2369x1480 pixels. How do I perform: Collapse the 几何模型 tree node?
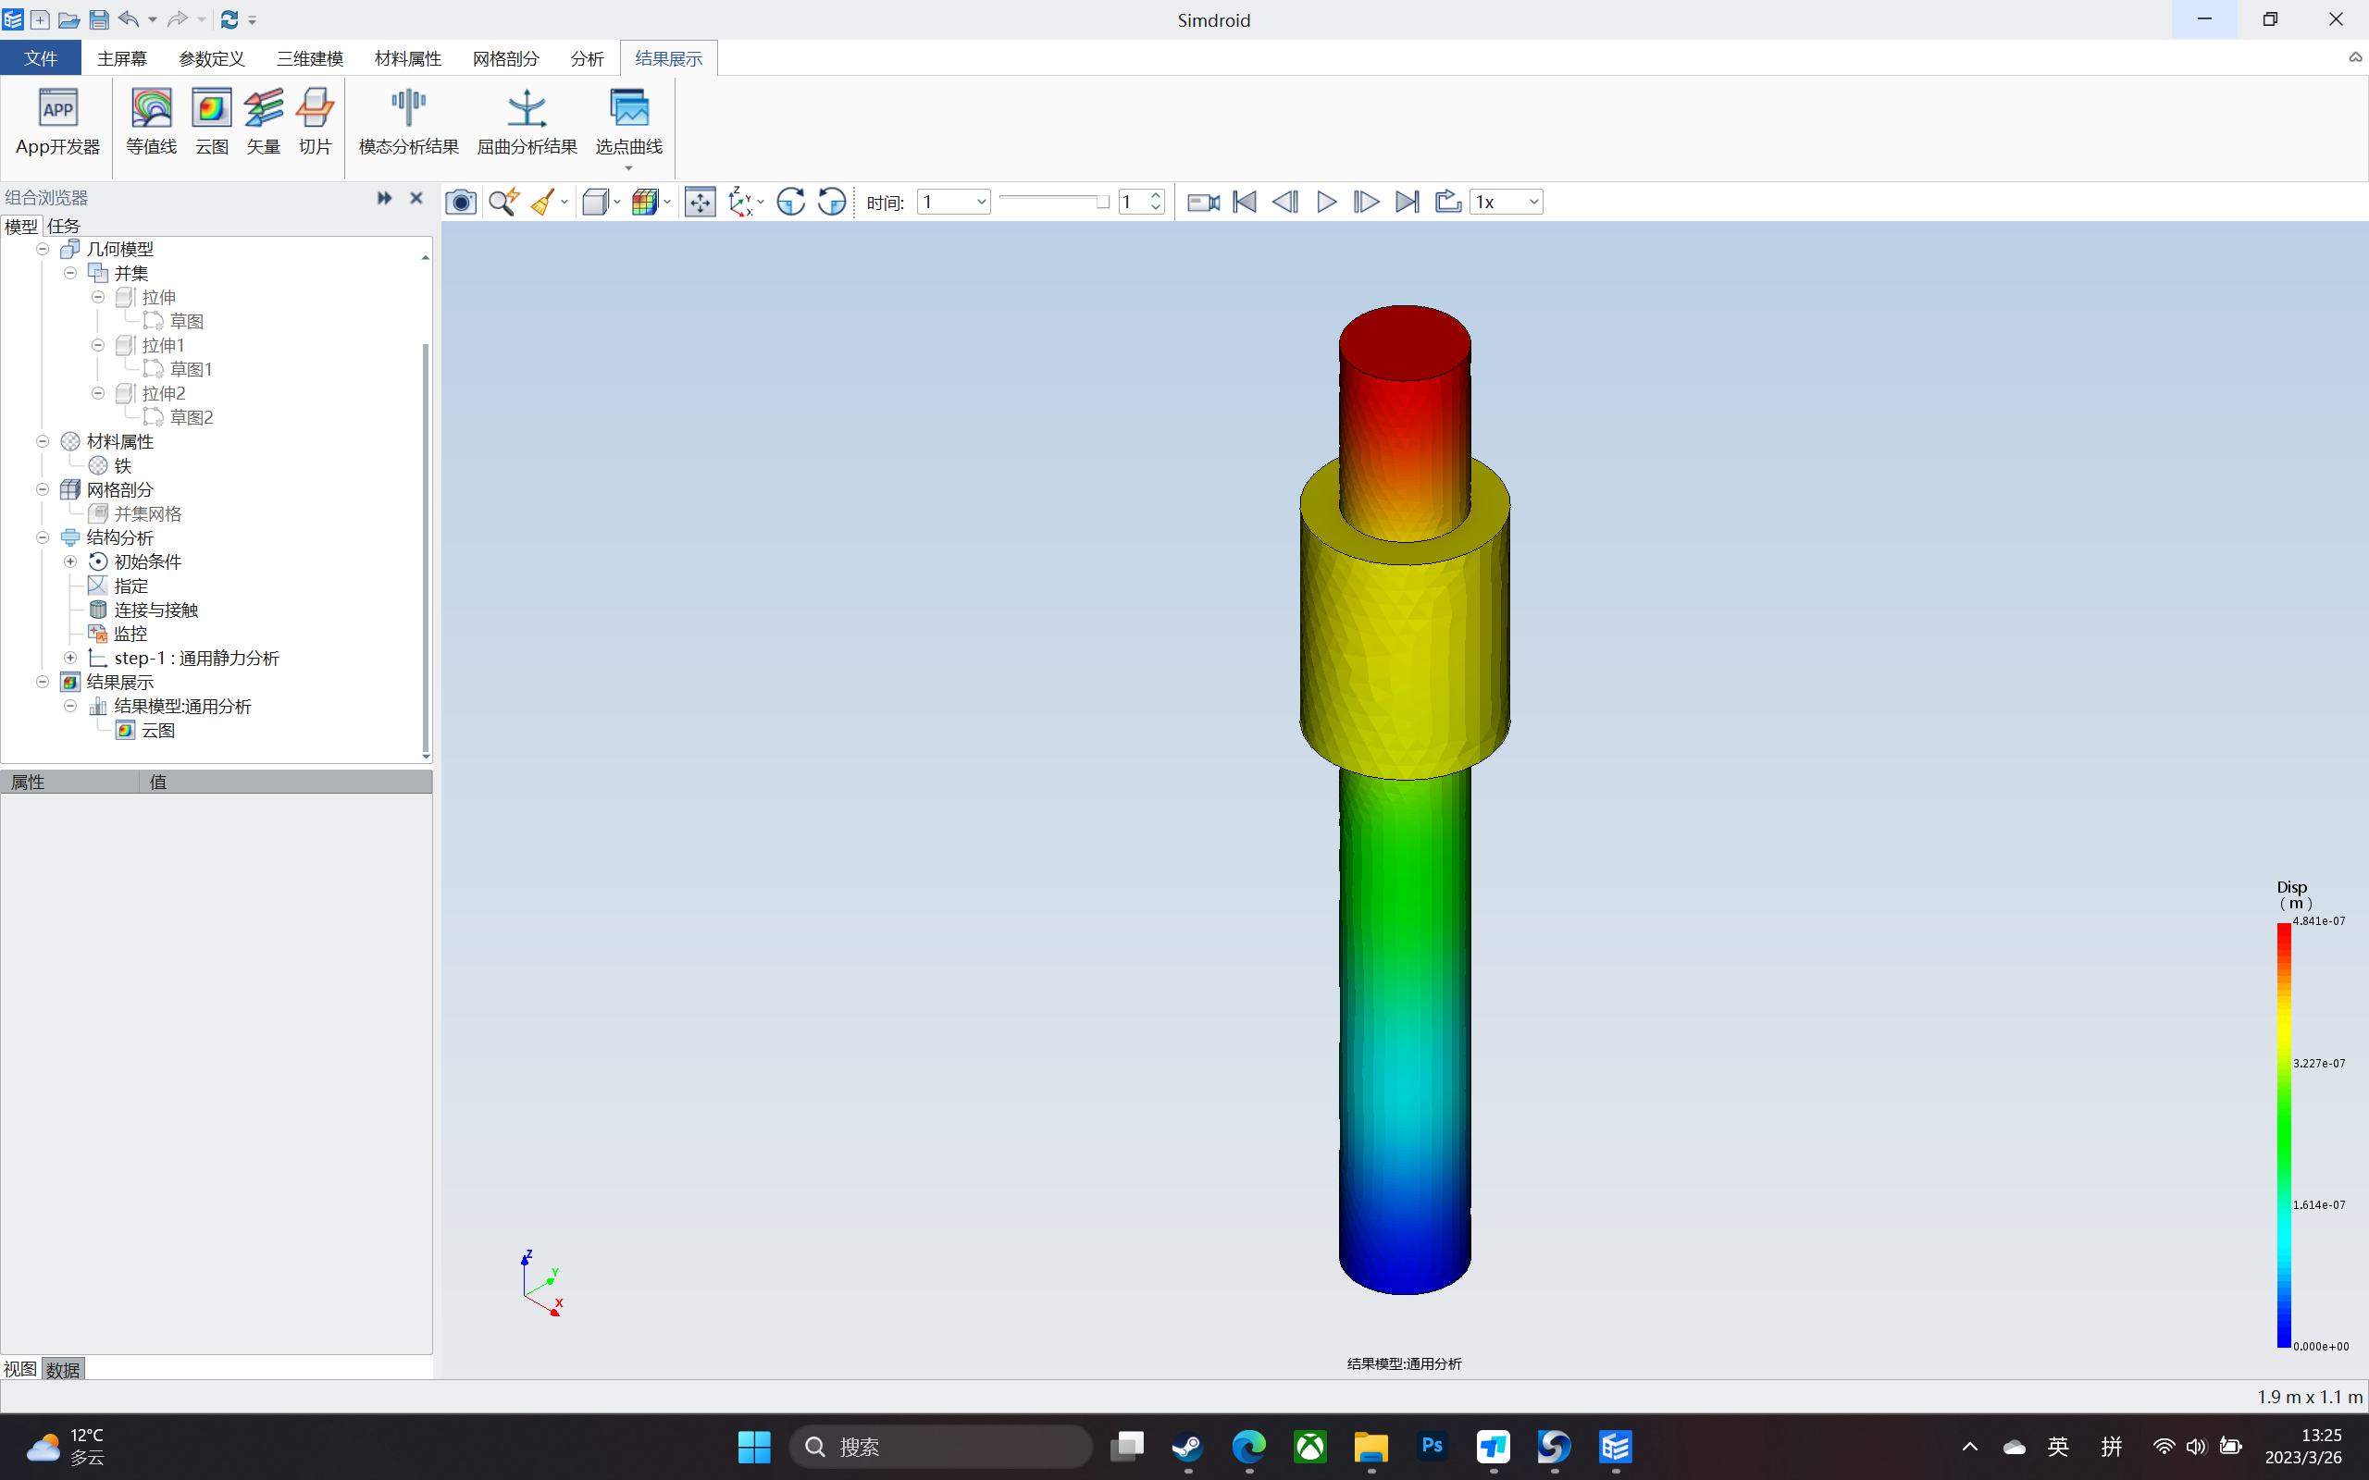click(42, 250)
